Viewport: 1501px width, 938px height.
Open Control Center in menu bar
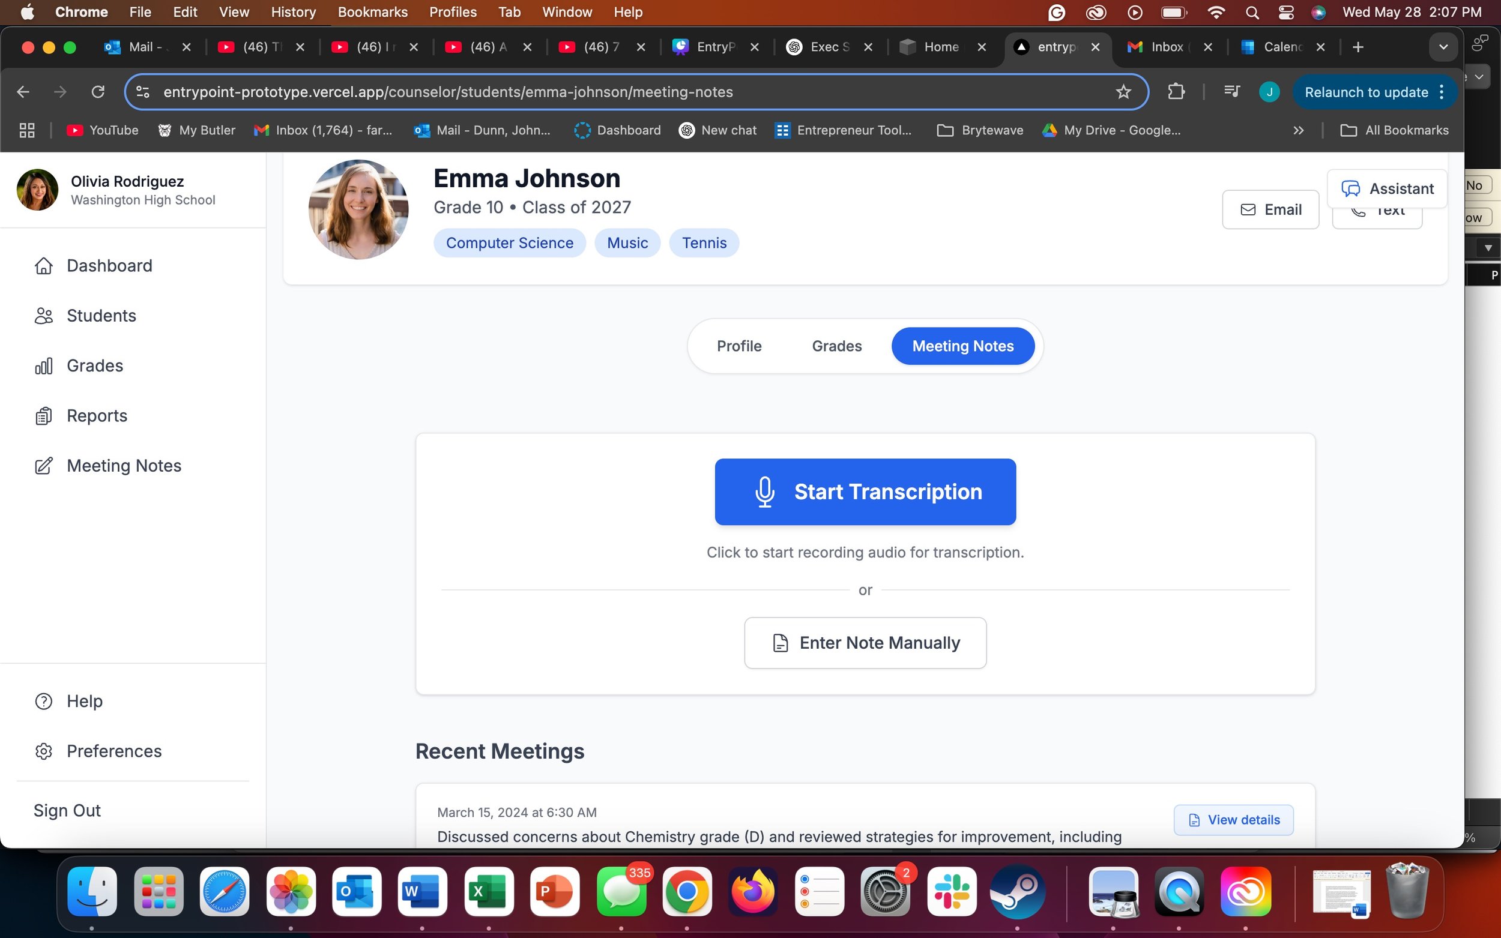click(x=1285, y=13)
